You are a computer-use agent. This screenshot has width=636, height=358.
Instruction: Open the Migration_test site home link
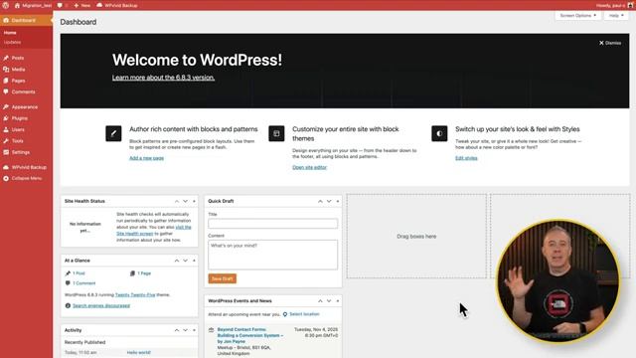click(x=33, y=5)
